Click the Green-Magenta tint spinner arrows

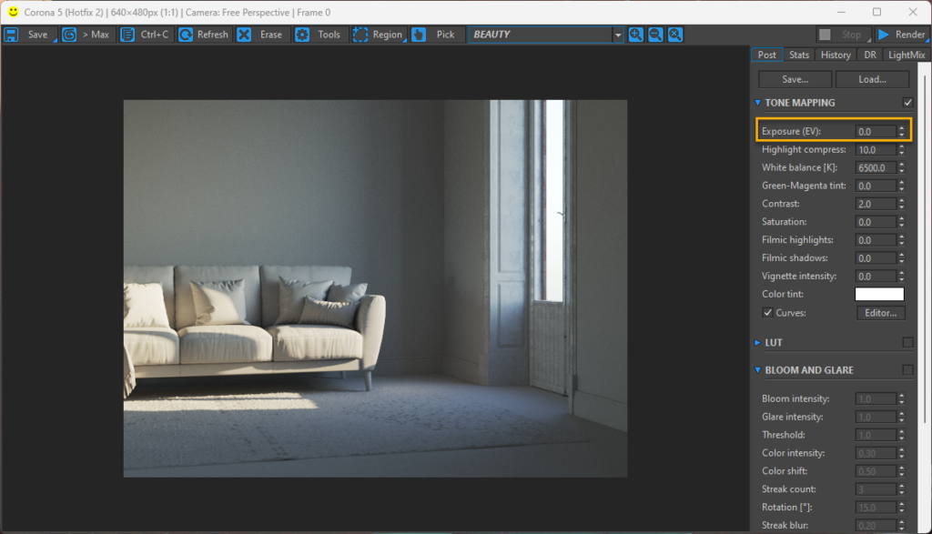pyautogui.click(x=902, y=186)
